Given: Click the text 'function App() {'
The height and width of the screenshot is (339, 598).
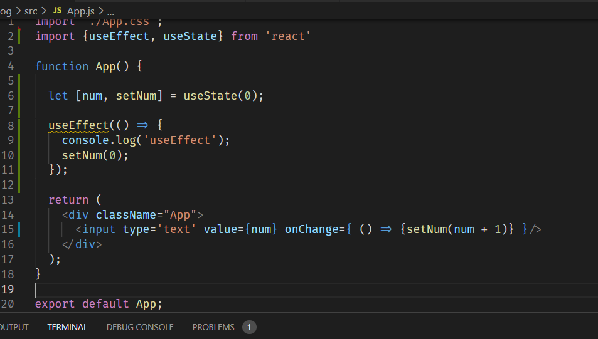Looking at the screenshot, I should (x=88, y=66).
